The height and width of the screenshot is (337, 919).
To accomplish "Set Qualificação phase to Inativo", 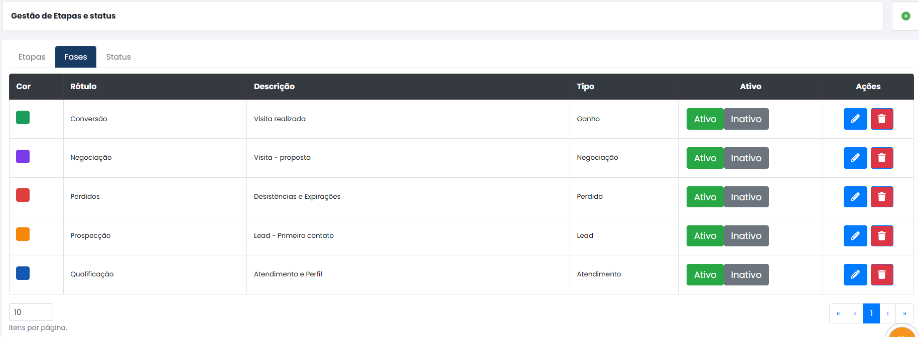I will 746,274.
